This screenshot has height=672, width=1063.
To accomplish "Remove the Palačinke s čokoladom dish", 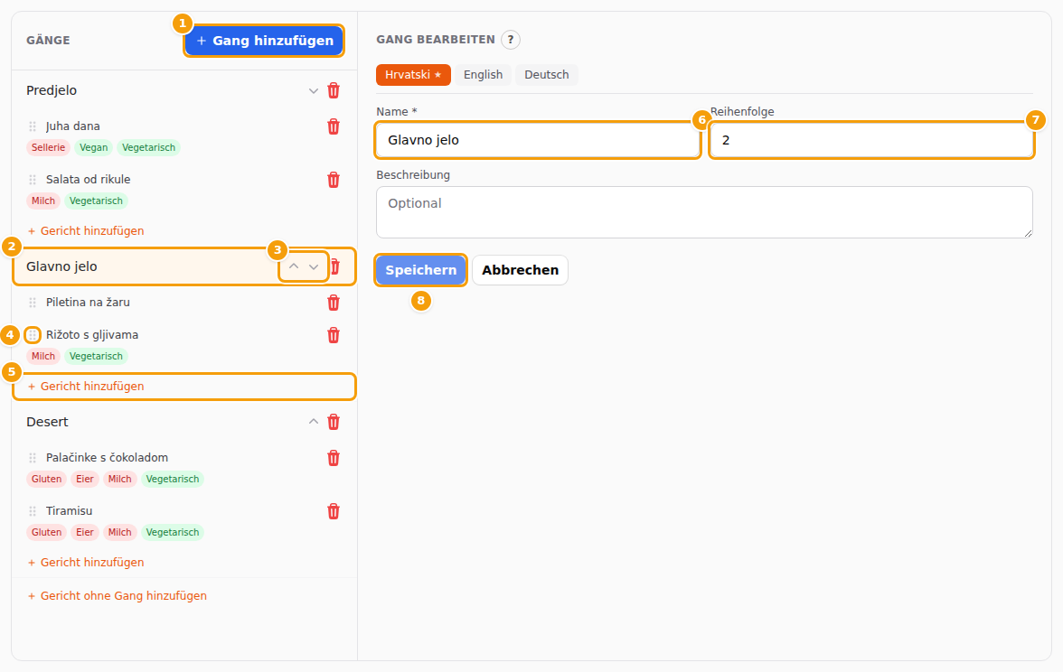I will tap(334, 458).
